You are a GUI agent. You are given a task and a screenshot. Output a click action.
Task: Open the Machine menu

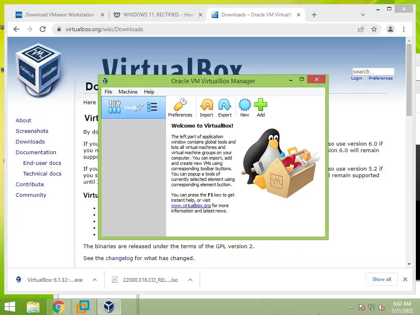128,91
